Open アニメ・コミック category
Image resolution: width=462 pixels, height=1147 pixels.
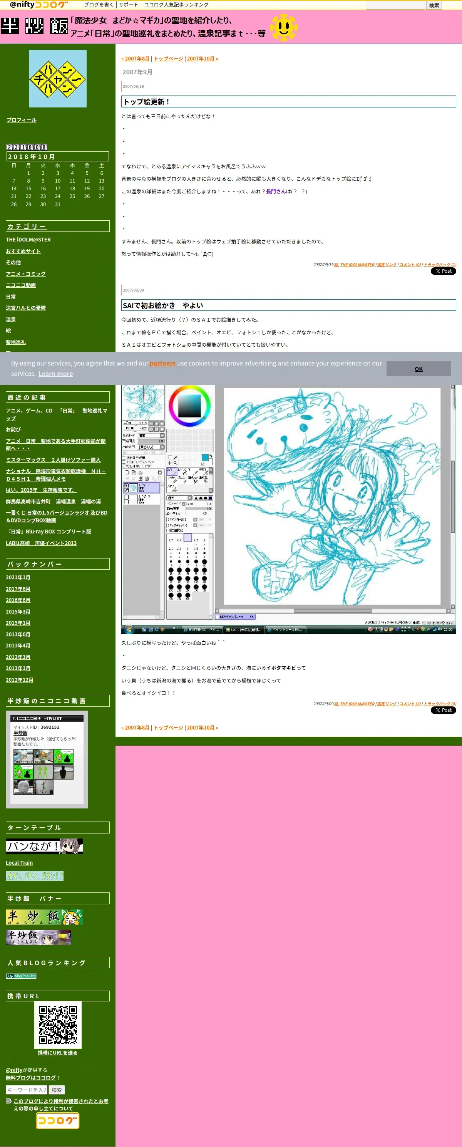click(26, 274)
